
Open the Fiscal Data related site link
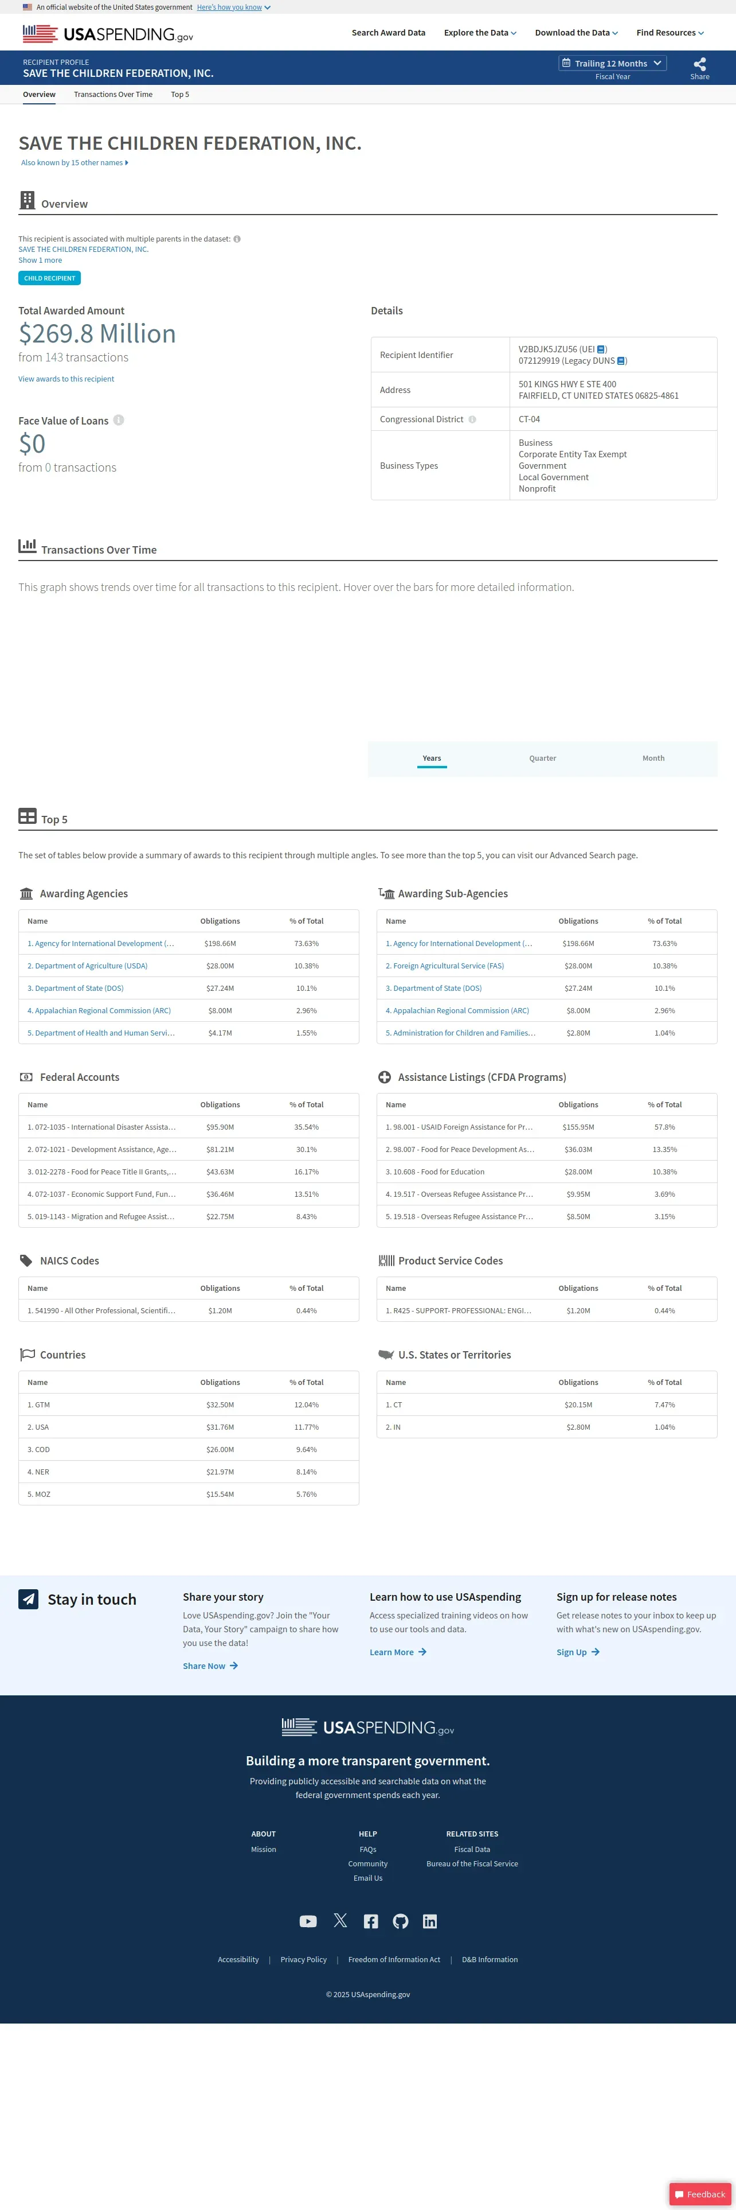[x=472, y=1850]
